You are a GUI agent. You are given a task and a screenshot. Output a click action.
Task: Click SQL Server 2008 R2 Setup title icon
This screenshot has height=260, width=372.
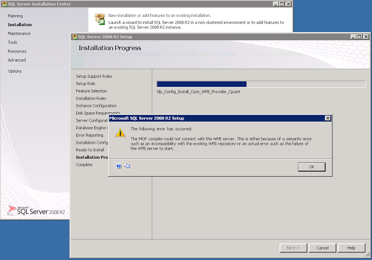(x=75, y=37)
